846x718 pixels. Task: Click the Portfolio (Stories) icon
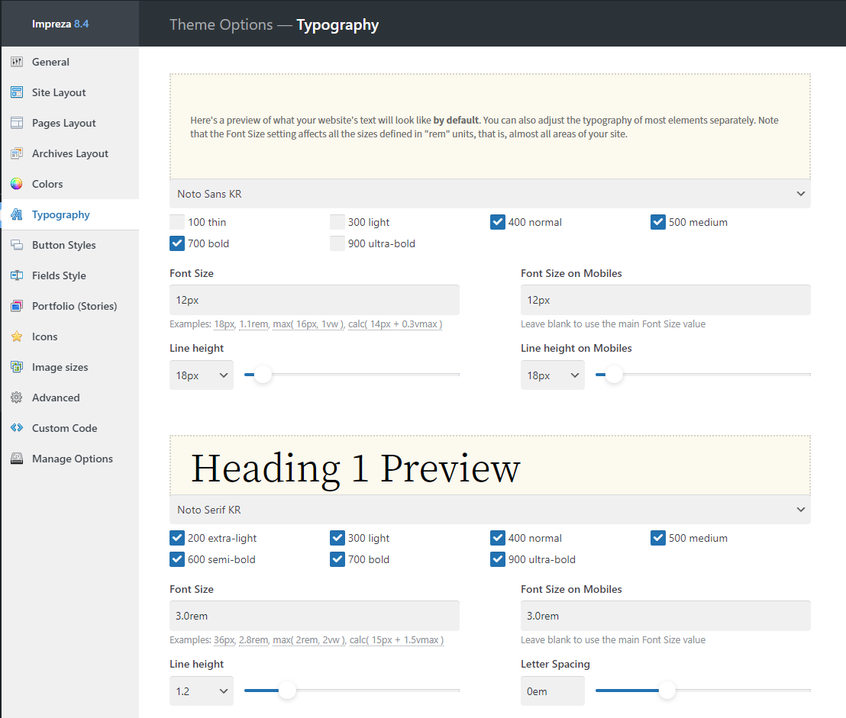(x=17, y=306)
